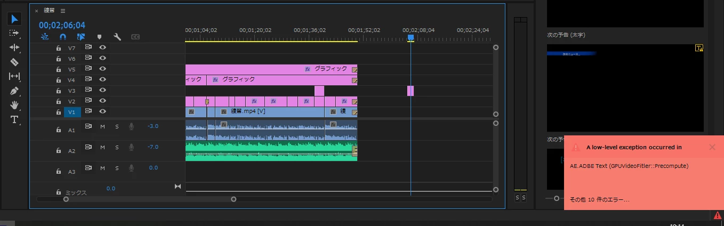
Task: Select the 裸身.mp4 [V] clip on V1
Action: tap(270, 112)
